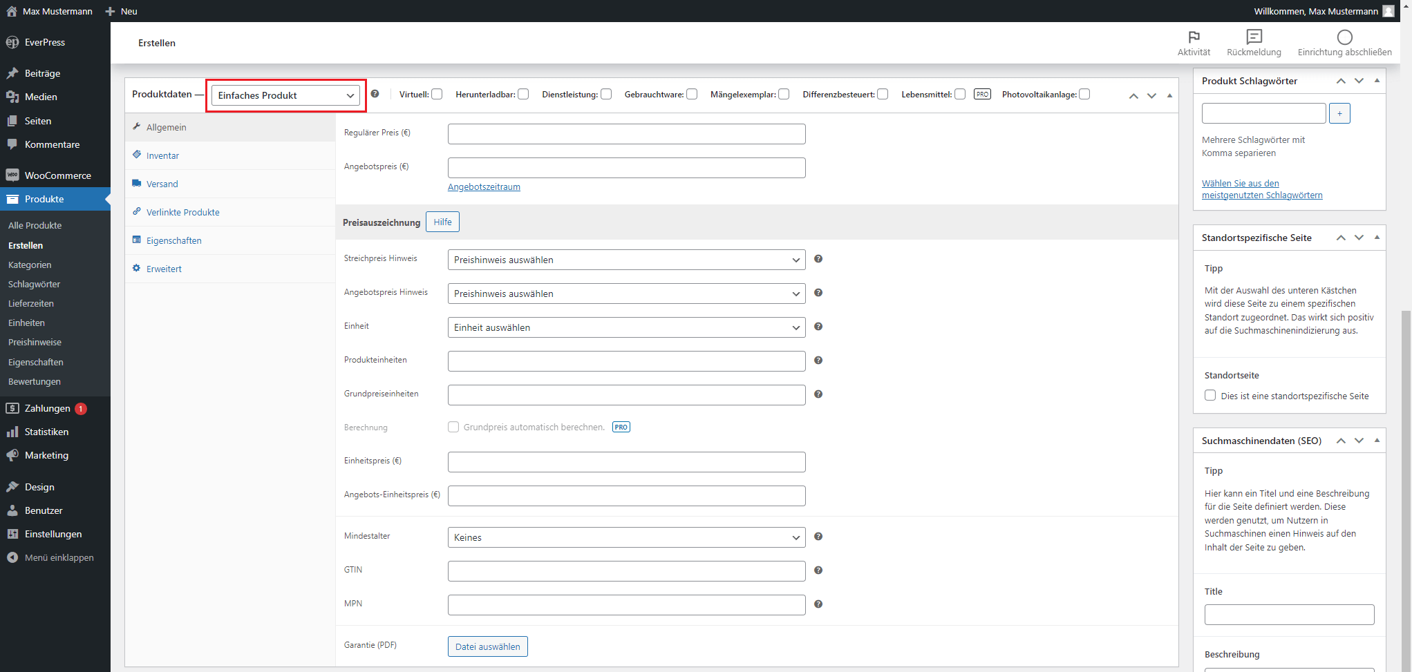The image size is (1412, 672).
Task: Expand the Einheit auswählen dropdown
Action: pos(626,327)
